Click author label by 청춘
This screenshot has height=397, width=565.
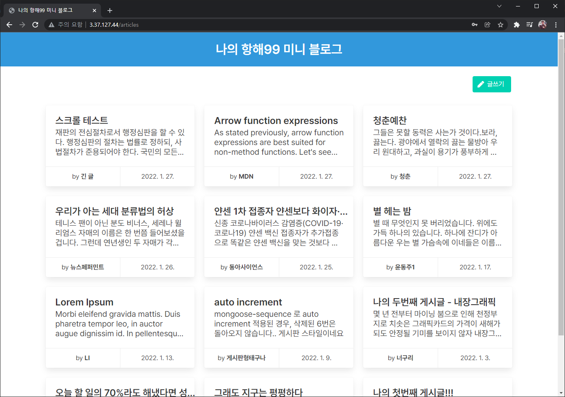pyautogui.click(x=400, y=177)
